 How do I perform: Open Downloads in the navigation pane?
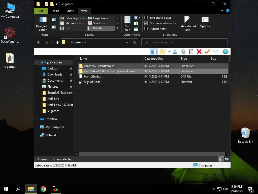pos(55,75)
